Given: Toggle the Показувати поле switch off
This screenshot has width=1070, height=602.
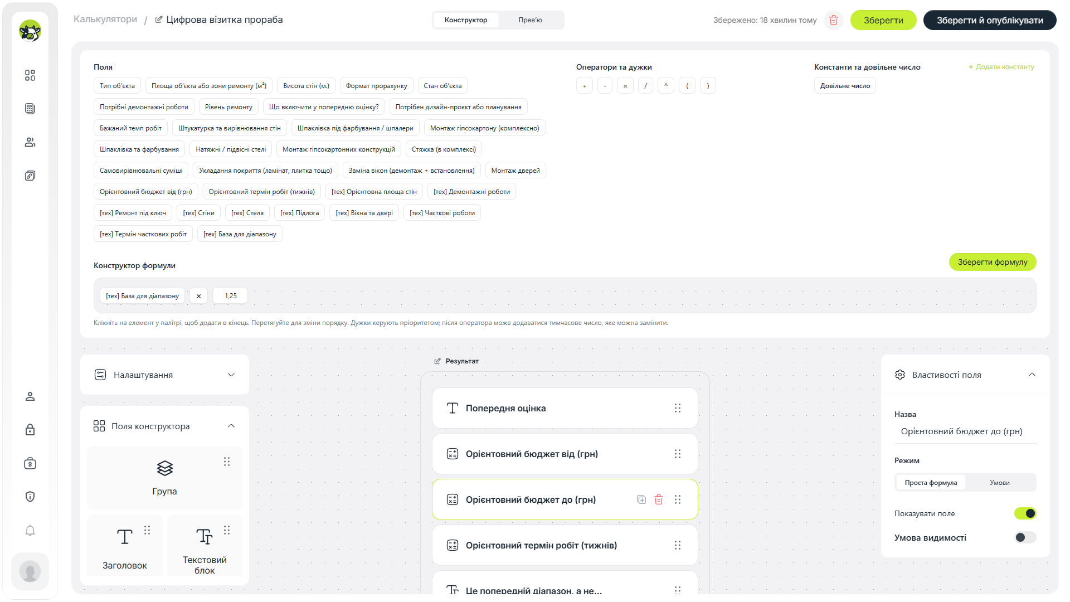Looking at the screenshot, I should coord(1025,513).
